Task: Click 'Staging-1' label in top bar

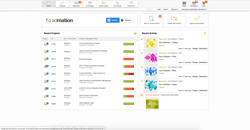Action: [x=149, y=9]
